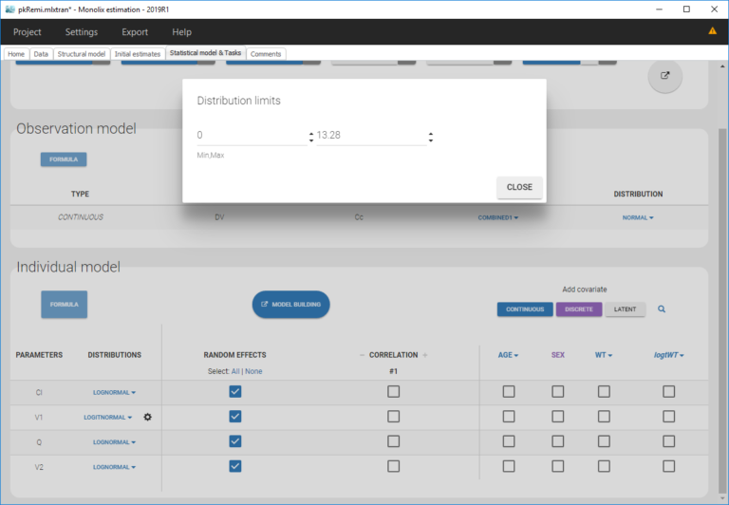The height and width of the screenshot is (505, 729).
Task: Click the covariate search magnifier icon
Action: point(662,309)
